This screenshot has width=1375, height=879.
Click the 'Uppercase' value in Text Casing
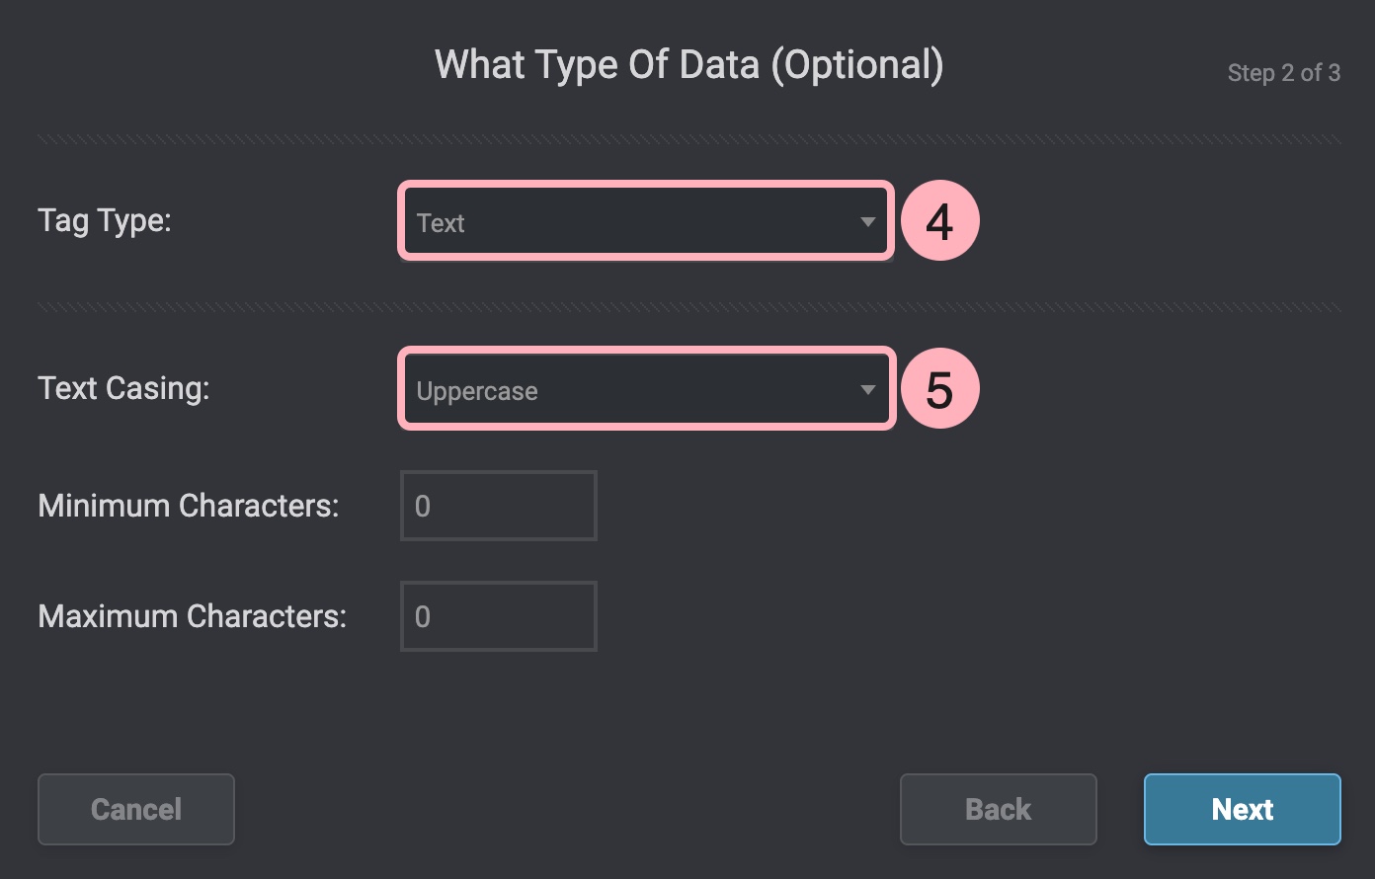(477, 391)
